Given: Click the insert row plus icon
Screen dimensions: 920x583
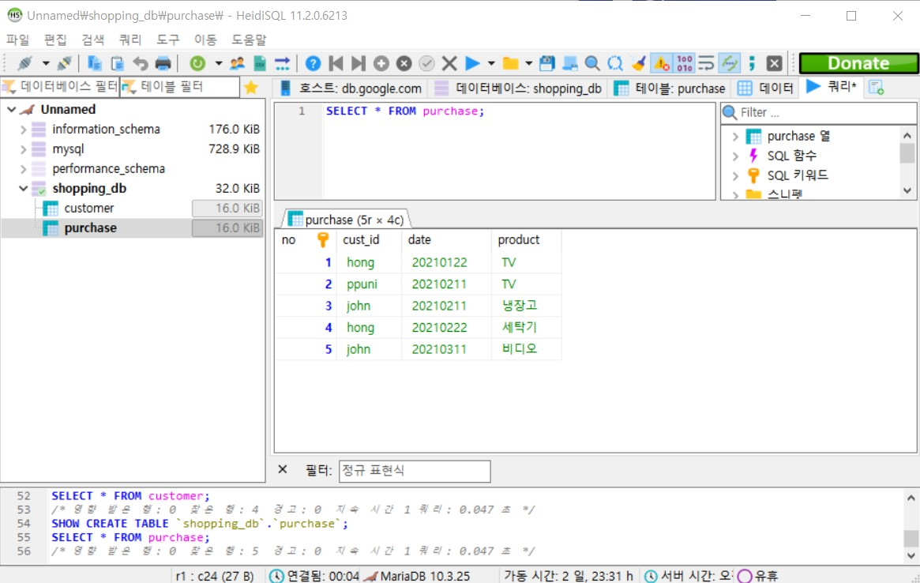Looking at the screenshot, I should (381, 63).
